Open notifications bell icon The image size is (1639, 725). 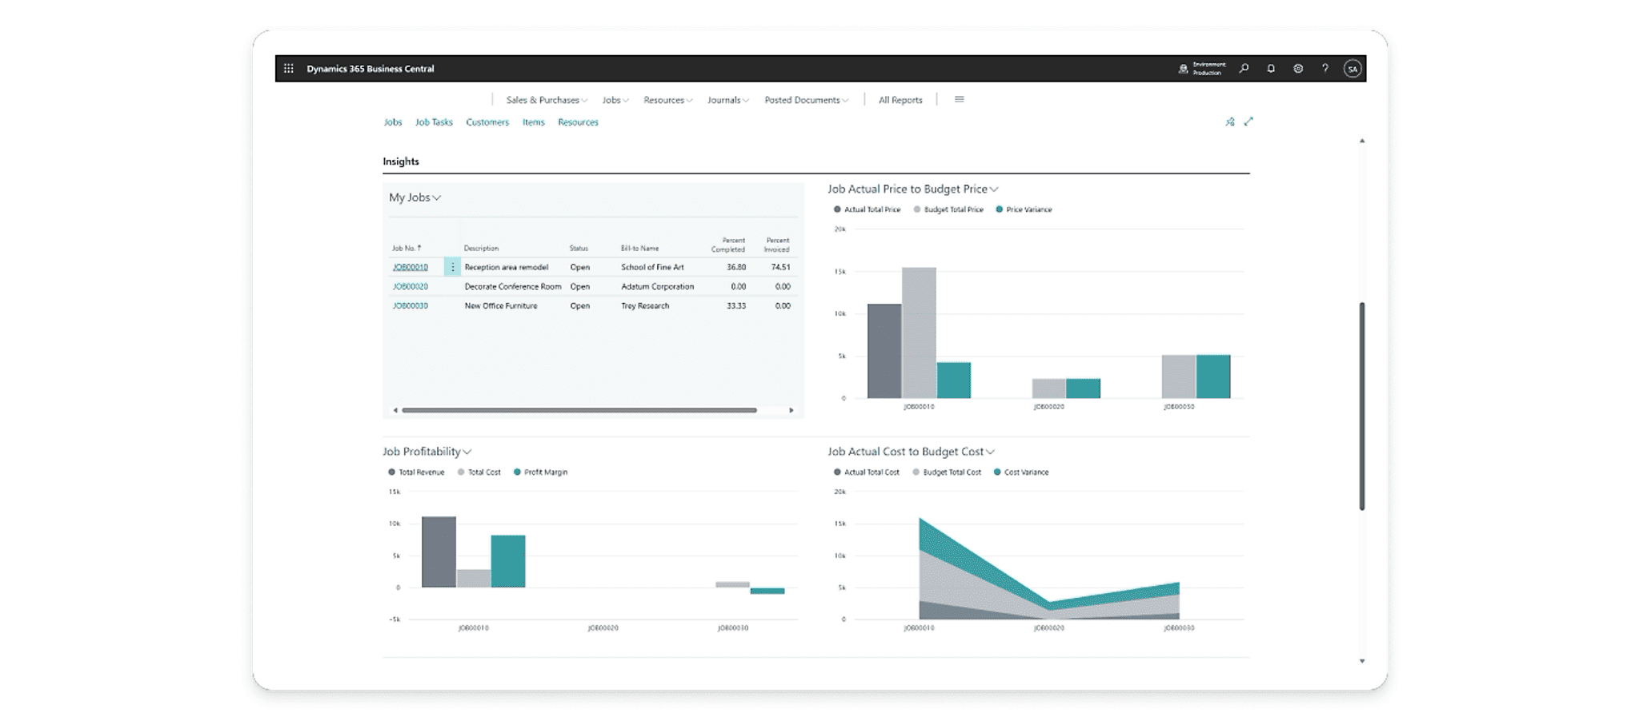[x=1271, y=69]
